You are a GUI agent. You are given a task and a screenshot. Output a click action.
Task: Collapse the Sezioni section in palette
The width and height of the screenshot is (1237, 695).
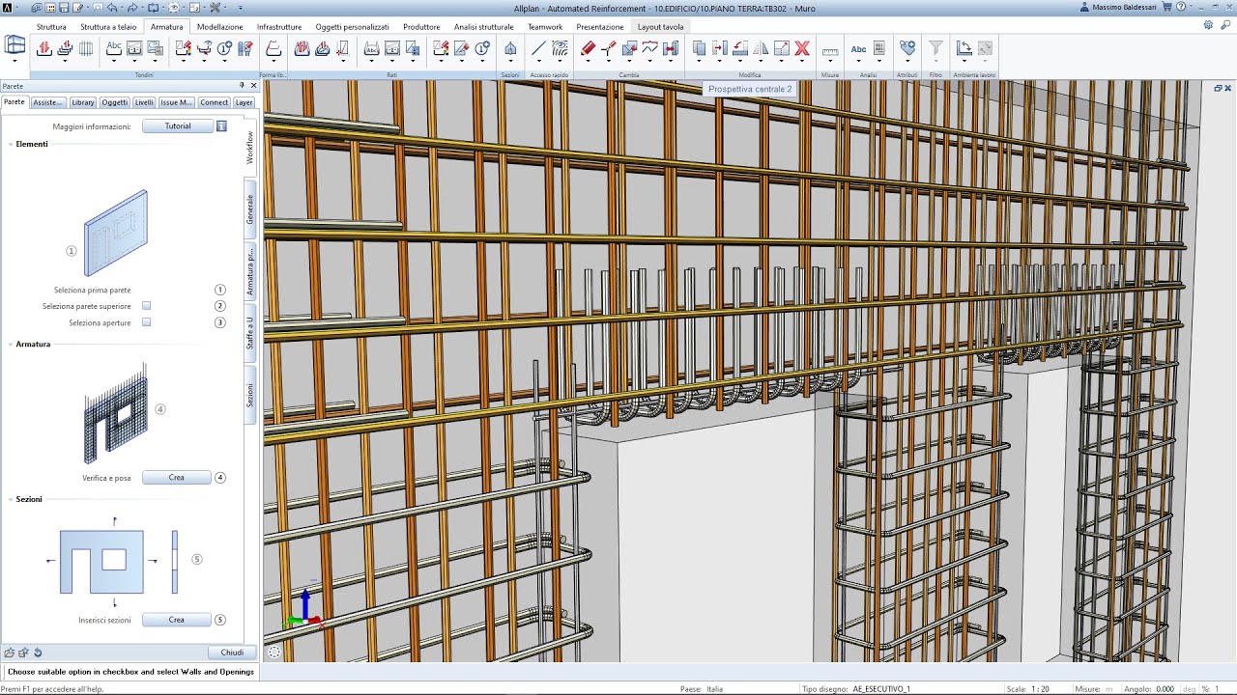[11, 499]
